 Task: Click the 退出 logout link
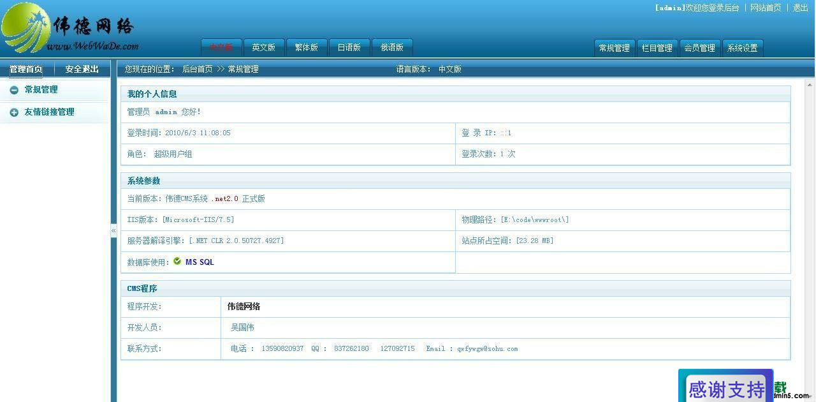801,8
